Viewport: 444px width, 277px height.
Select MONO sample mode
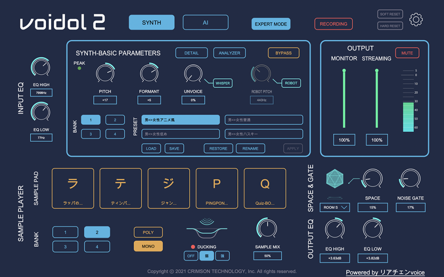[148, 246]
